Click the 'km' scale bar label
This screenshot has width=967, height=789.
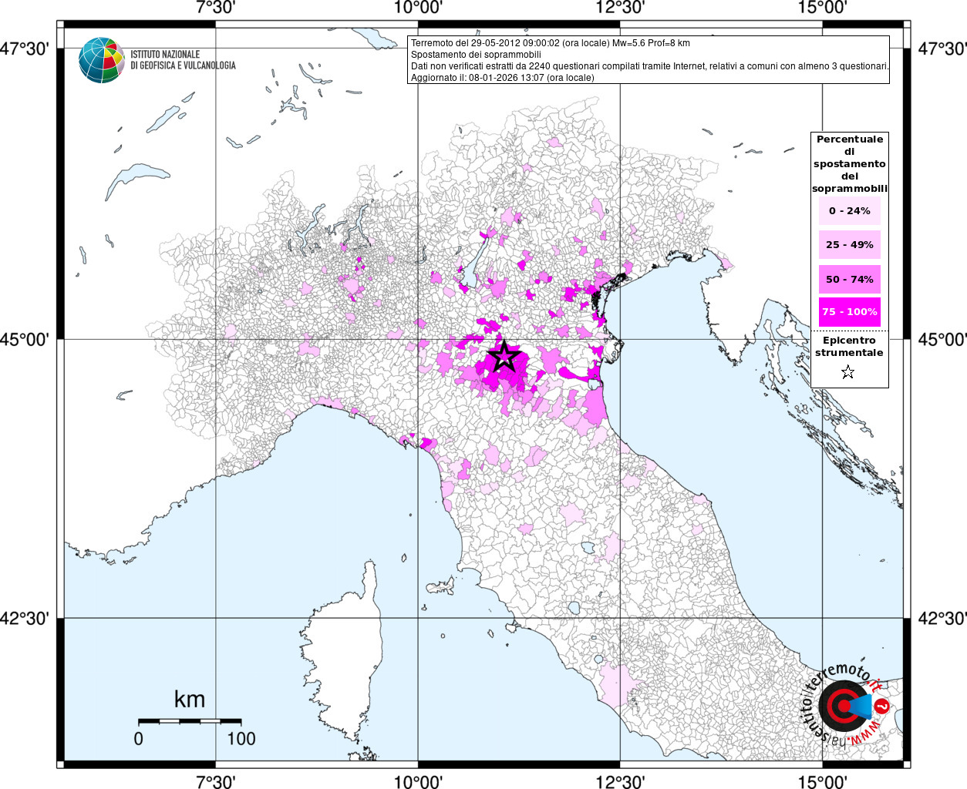[190, 699]
